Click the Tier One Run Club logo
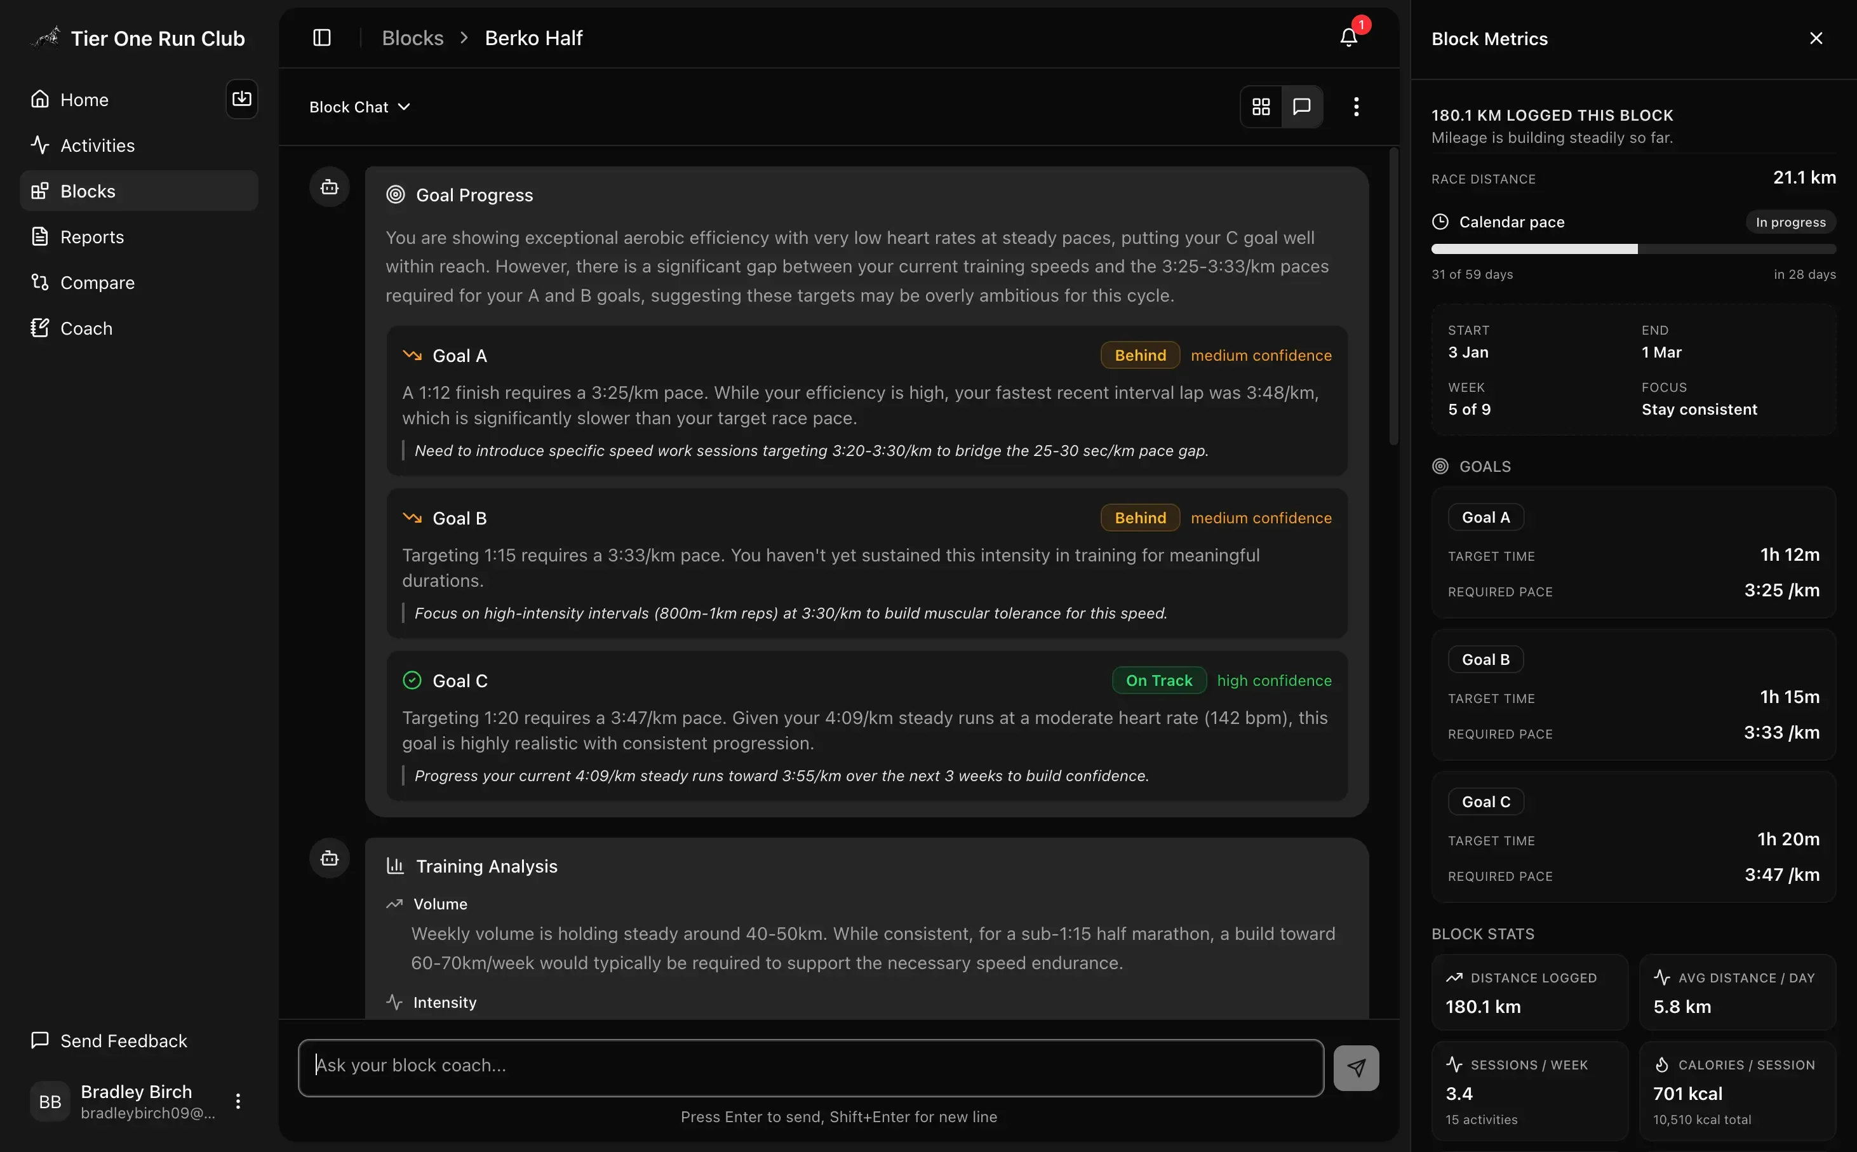The height and width of the screenshot is (1152, 1857). pos(46,37)
